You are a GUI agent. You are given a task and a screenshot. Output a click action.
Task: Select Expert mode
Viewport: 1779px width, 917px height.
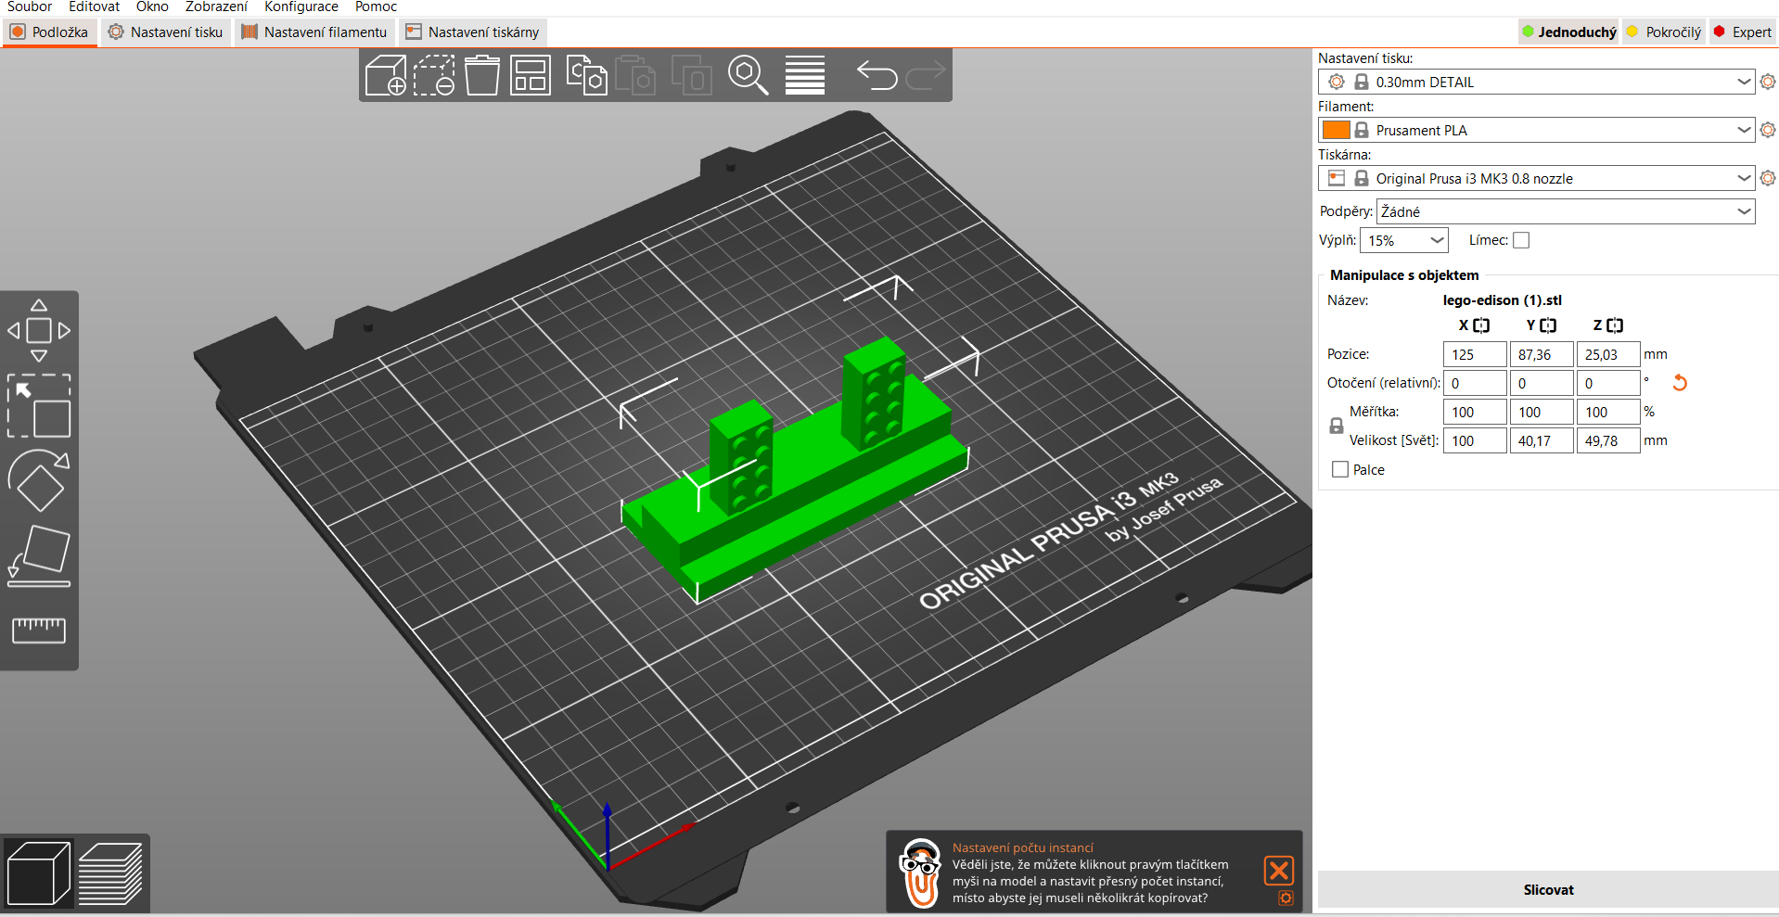coord(1742,32)
